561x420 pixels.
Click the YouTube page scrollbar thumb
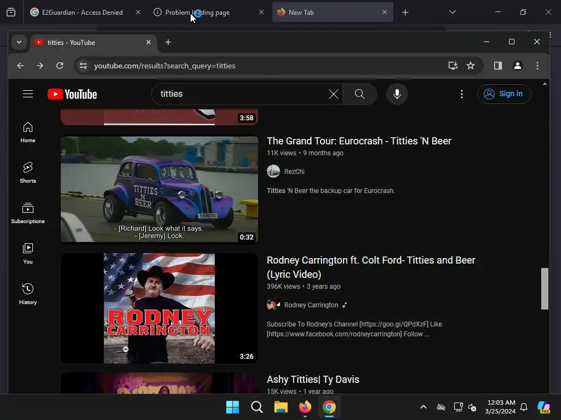click(545, 289)
